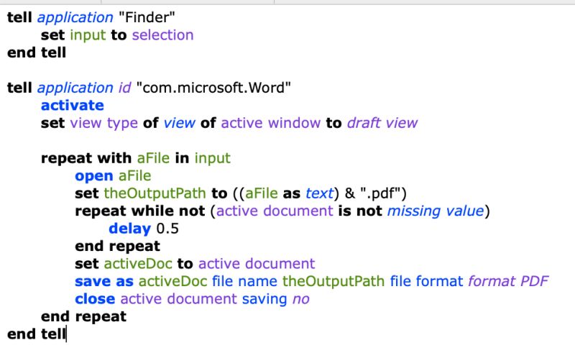Image resolution: width=575 pixels, height=353 pixels.
Task: Click "theOutputPath" in the set theOutputPath line
Action: click(155, 193)
